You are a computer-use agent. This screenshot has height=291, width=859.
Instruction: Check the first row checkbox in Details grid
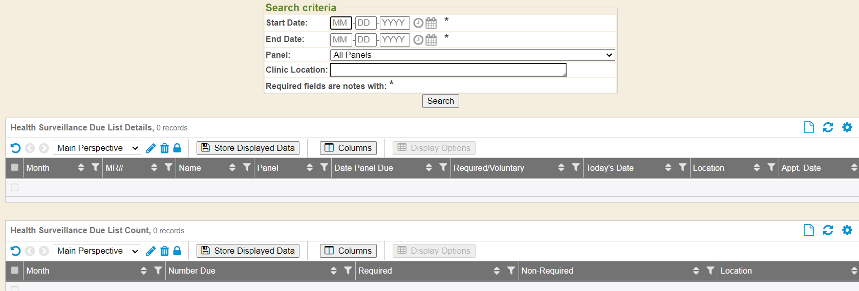click(x=14, y=187)
